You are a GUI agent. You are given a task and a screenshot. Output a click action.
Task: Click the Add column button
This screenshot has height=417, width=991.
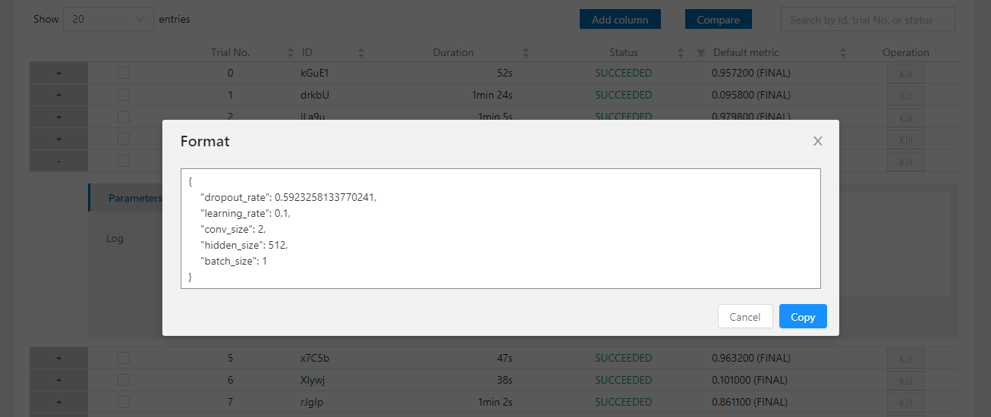(620, 20)
